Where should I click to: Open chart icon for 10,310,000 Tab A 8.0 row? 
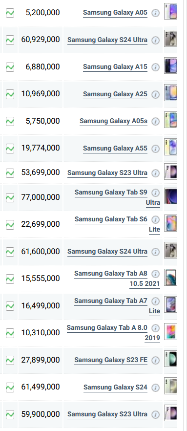[x=10, y=333]
